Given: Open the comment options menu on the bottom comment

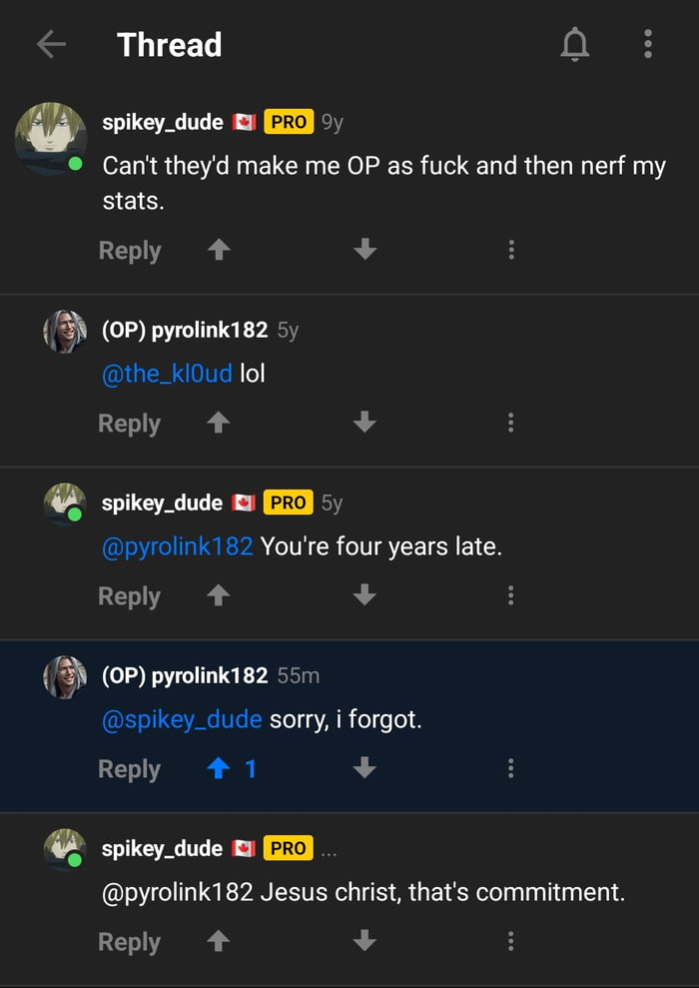Looking at the screenshot, I should [x=511, y=941].
